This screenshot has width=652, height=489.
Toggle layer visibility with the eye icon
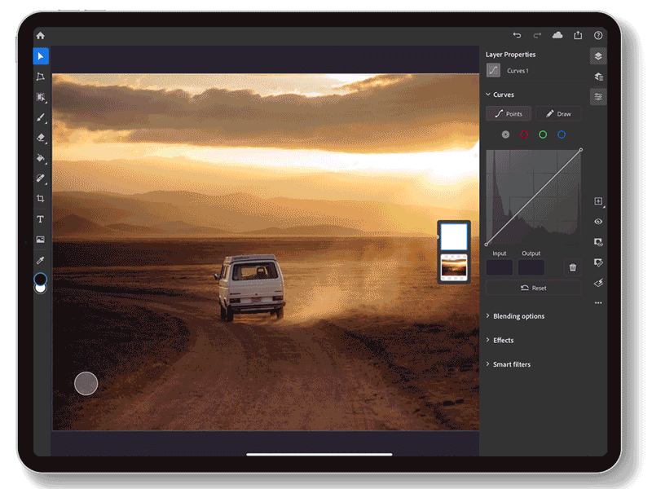[598, 222]
